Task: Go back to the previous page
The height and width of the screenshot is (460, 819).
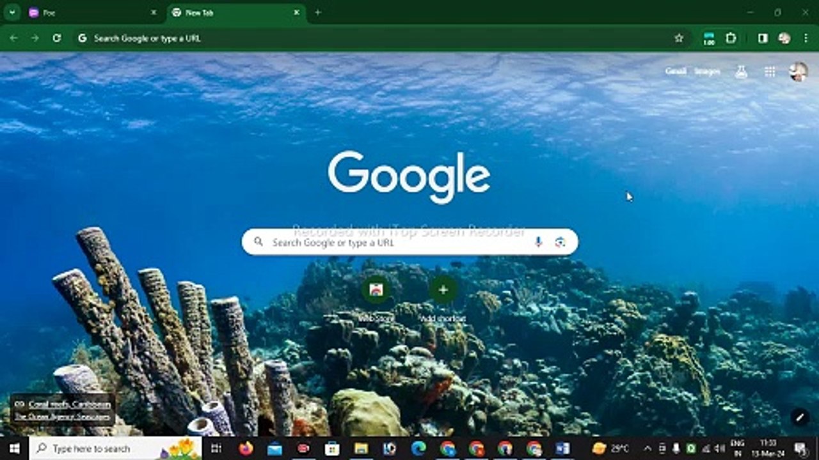Action: 13,38
